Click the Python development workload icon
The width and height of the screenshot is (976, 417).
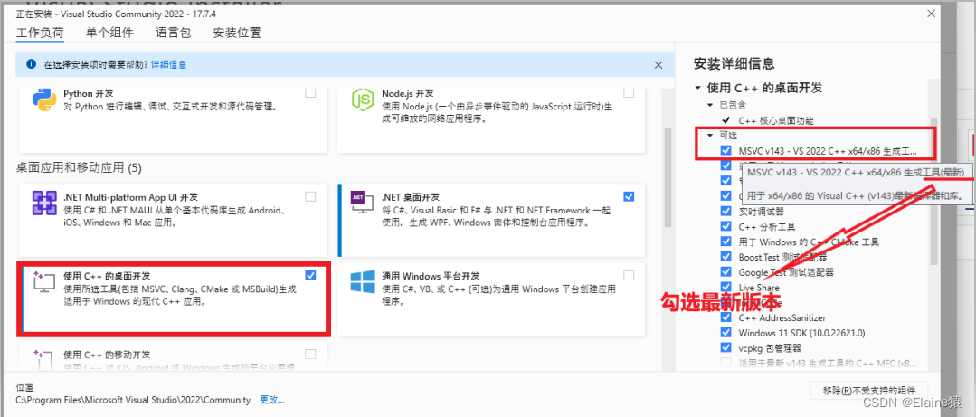[45, 100]
